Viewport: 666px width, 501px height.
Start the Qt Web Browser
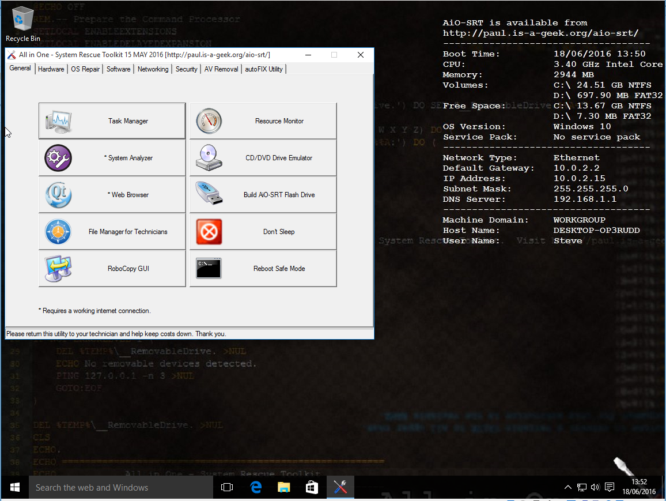[58, 194]
